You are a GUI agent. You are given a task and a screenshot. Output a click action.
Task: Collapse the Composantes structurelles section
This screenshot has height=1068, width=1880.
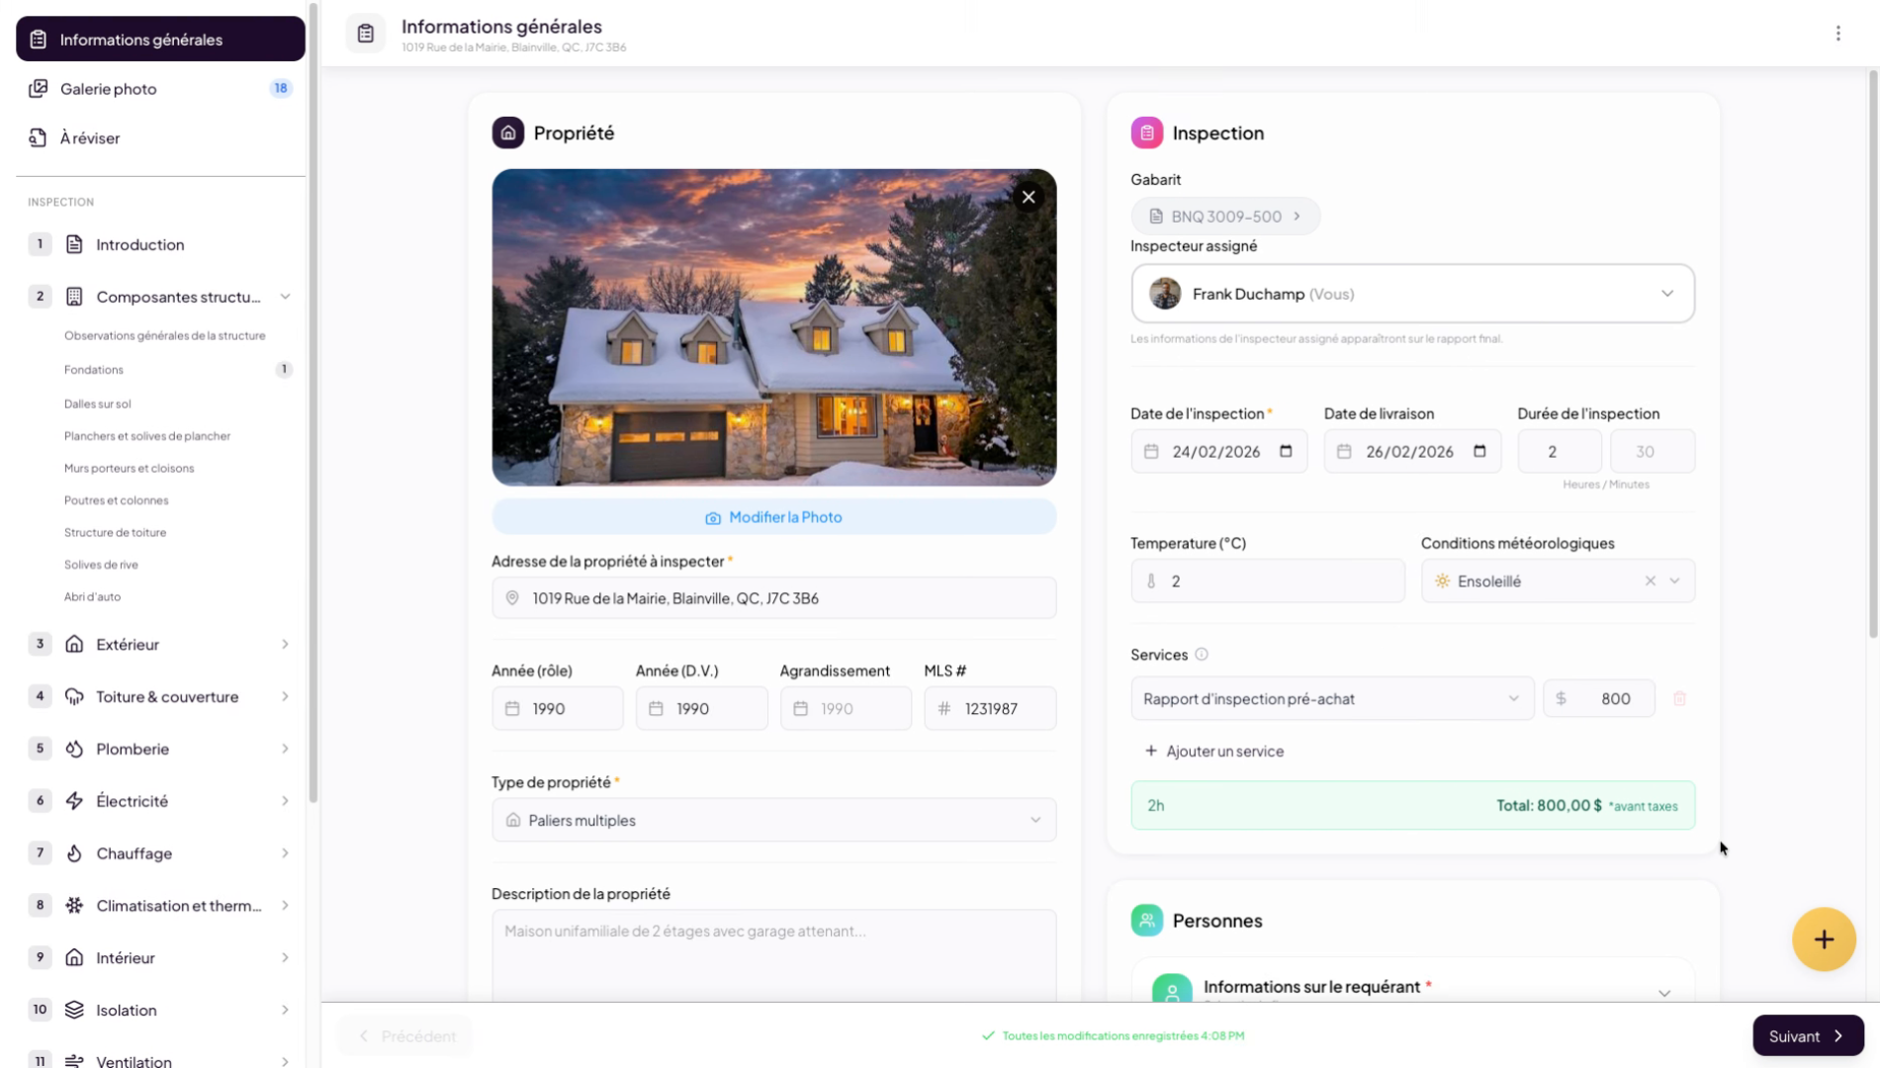point(285,297)
